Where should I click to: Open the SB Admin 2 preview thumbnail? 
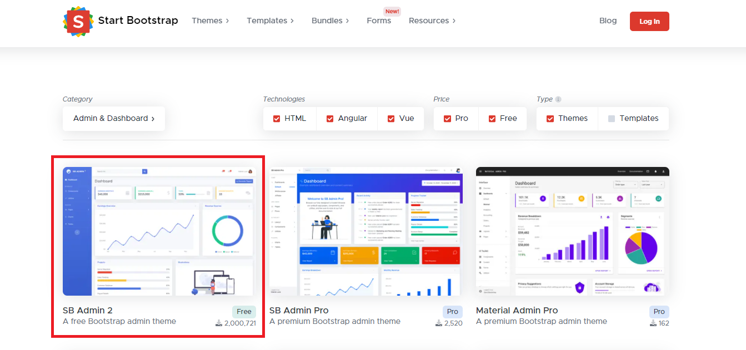click(x=158, y=231)
